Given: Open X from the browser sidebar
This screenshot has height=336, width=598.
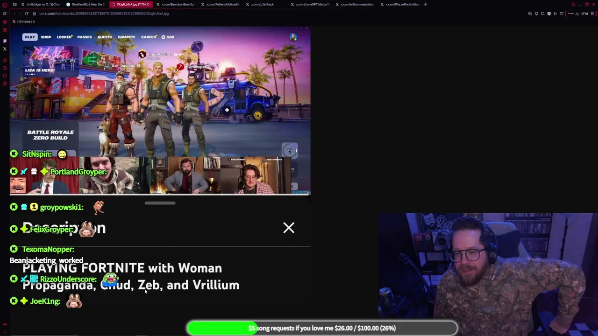Looking at the screenshot, I should [5, 49].
